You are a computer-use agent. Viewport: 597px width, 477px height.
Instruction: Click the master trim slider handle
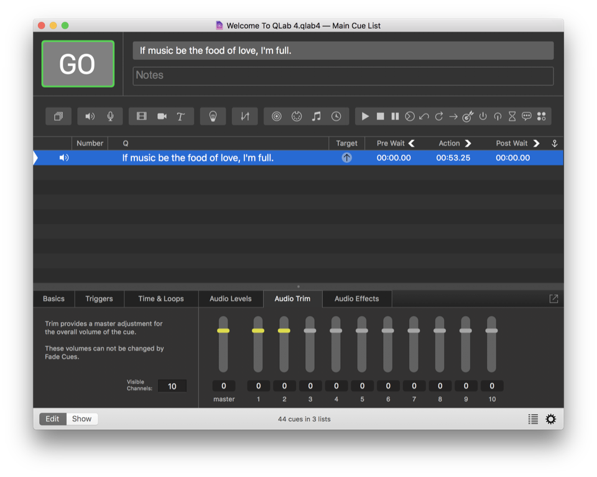click(223, 330)
